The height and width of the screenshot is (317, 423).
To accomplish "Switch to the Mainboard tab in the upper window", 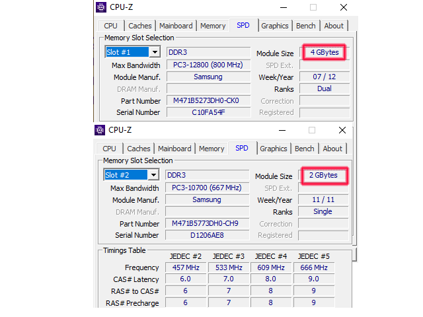I will point(176,26).
